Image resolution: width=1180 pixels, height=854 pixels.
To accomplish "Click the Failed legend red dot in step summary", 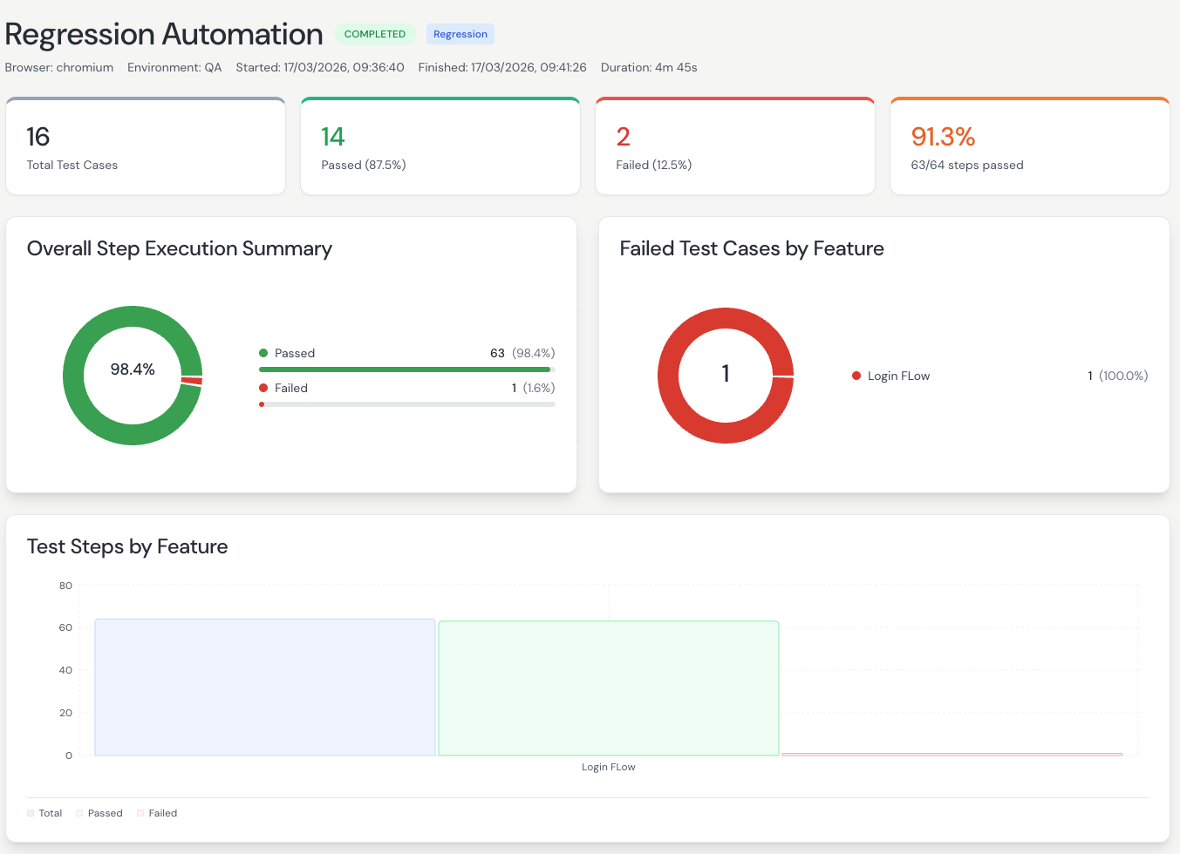I will tap(263, 388).
